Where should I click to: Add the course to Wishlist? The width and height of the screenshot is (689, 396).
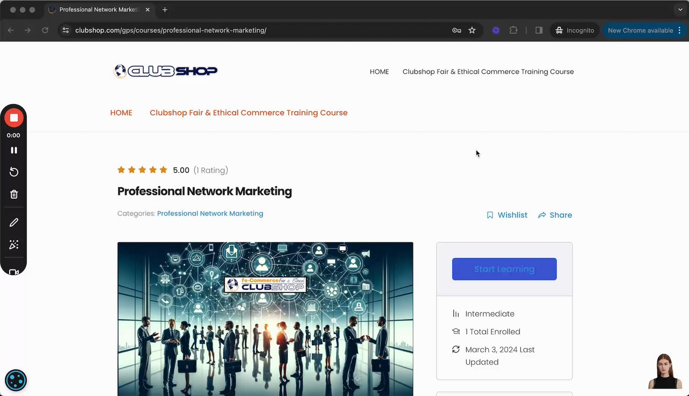point(507,215)
